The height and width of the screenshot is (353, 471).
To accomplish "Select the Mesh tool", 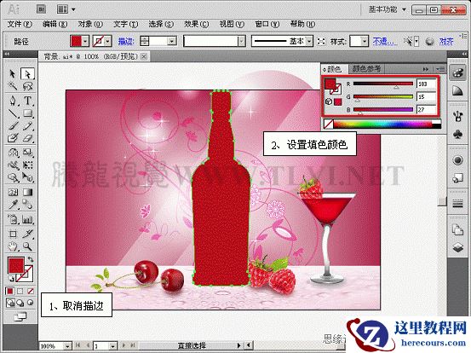I will click(12, 192).
